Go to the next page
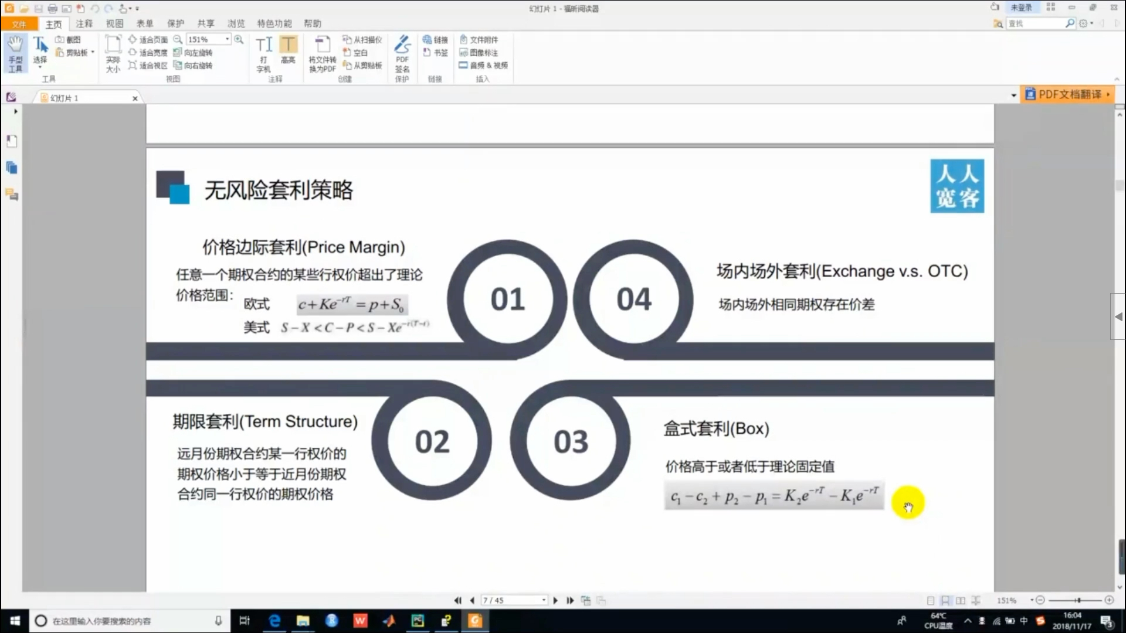Image resolution: width=1126 pixels, height=633 pixels. 555,600
